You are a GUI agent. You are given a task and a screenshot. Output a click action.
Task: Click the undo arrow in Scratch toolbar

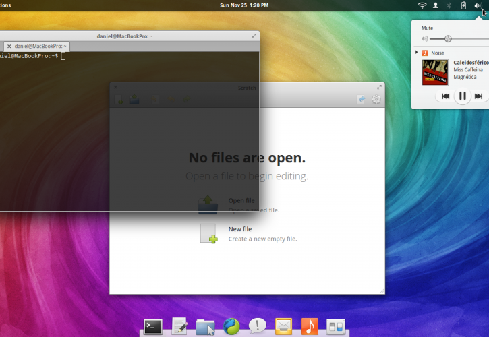tap(171, 100)
